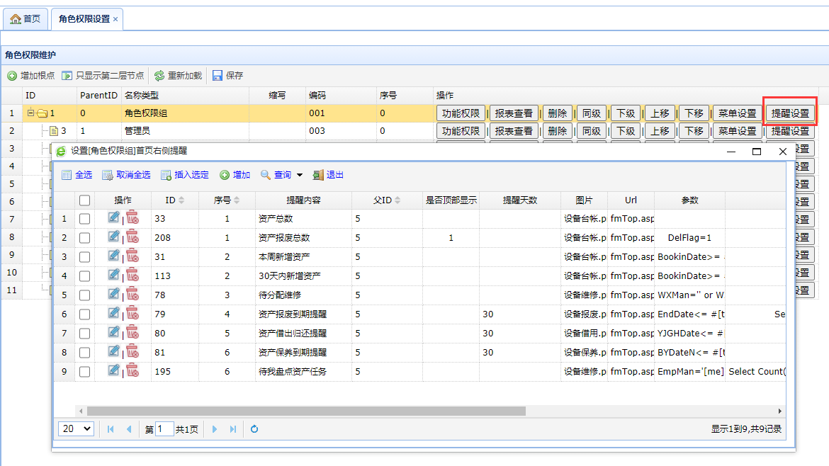Screen dimensions: 829x466
Task: Check the box for 资产报废到期提醒 row
Action: [x=84, y=314]
